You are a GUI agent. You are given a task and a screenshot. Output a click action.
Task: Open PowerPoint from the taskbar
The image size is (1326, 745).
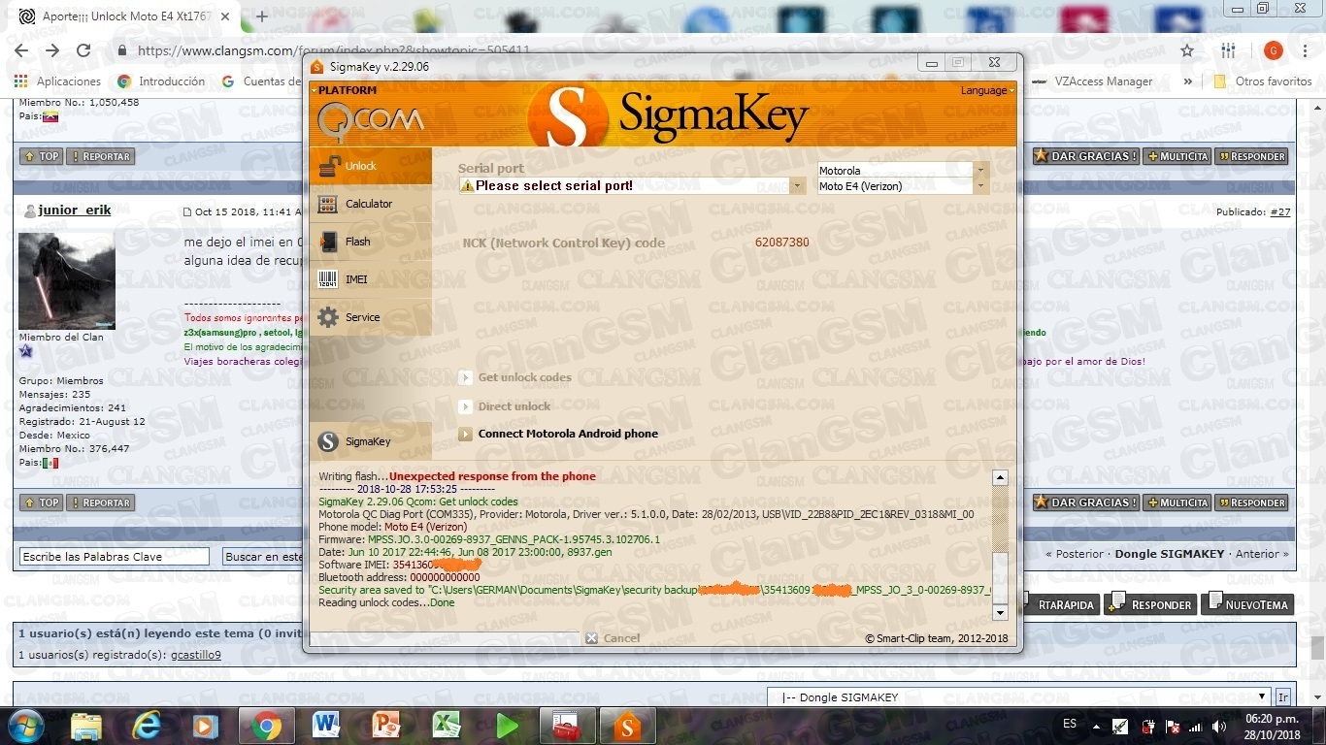[x=386, y=726]
